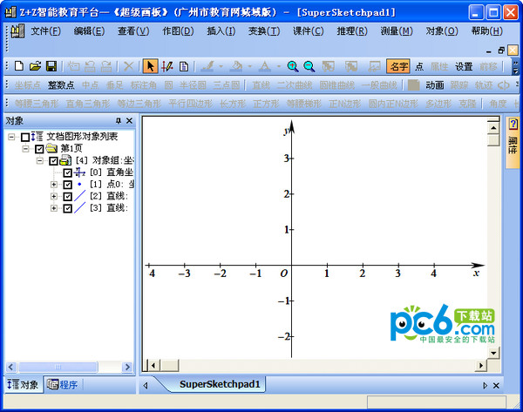This screenshot has height=412, width=523.
Task: Click the 设置 button
Action: pos(464,66)
